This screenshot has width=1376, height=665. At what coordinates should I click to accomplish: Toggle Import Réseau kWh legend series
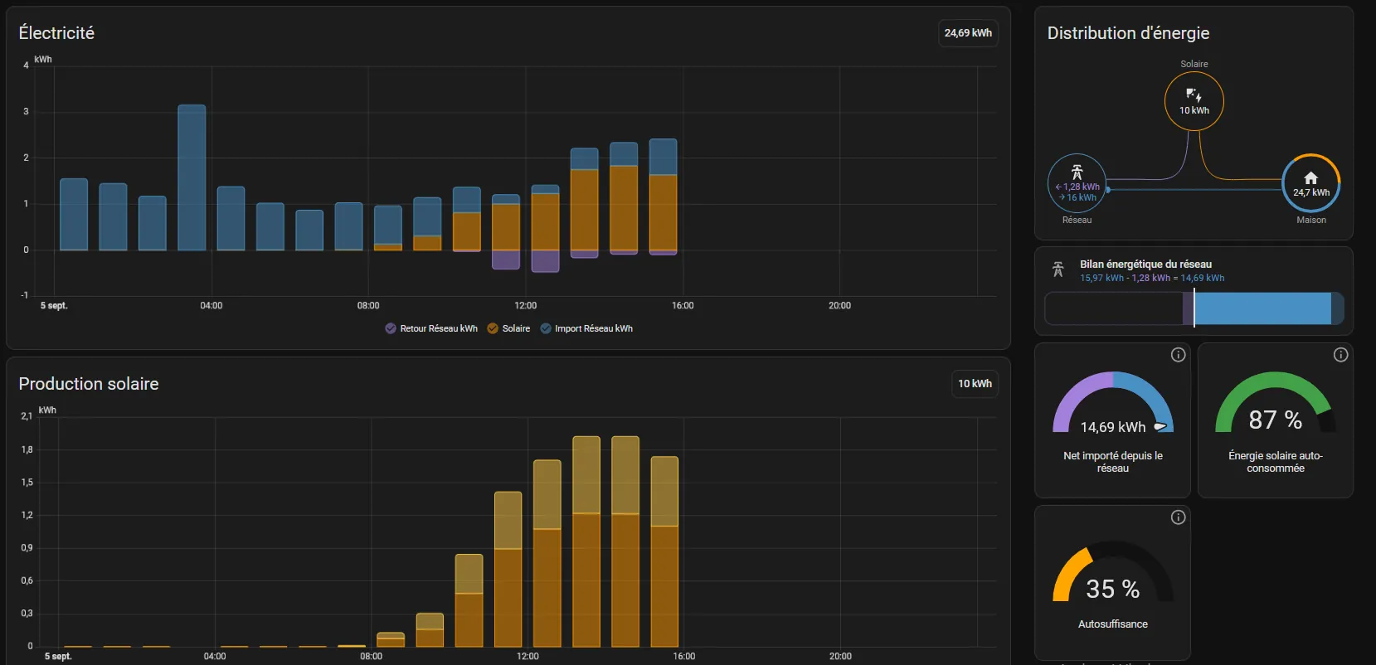point(586,328)
